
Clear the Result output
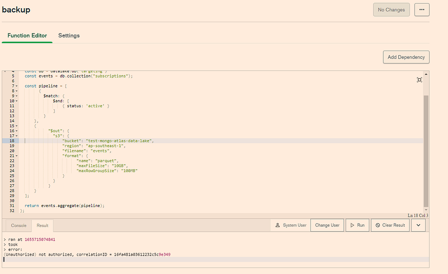click(x=389, y=225)
